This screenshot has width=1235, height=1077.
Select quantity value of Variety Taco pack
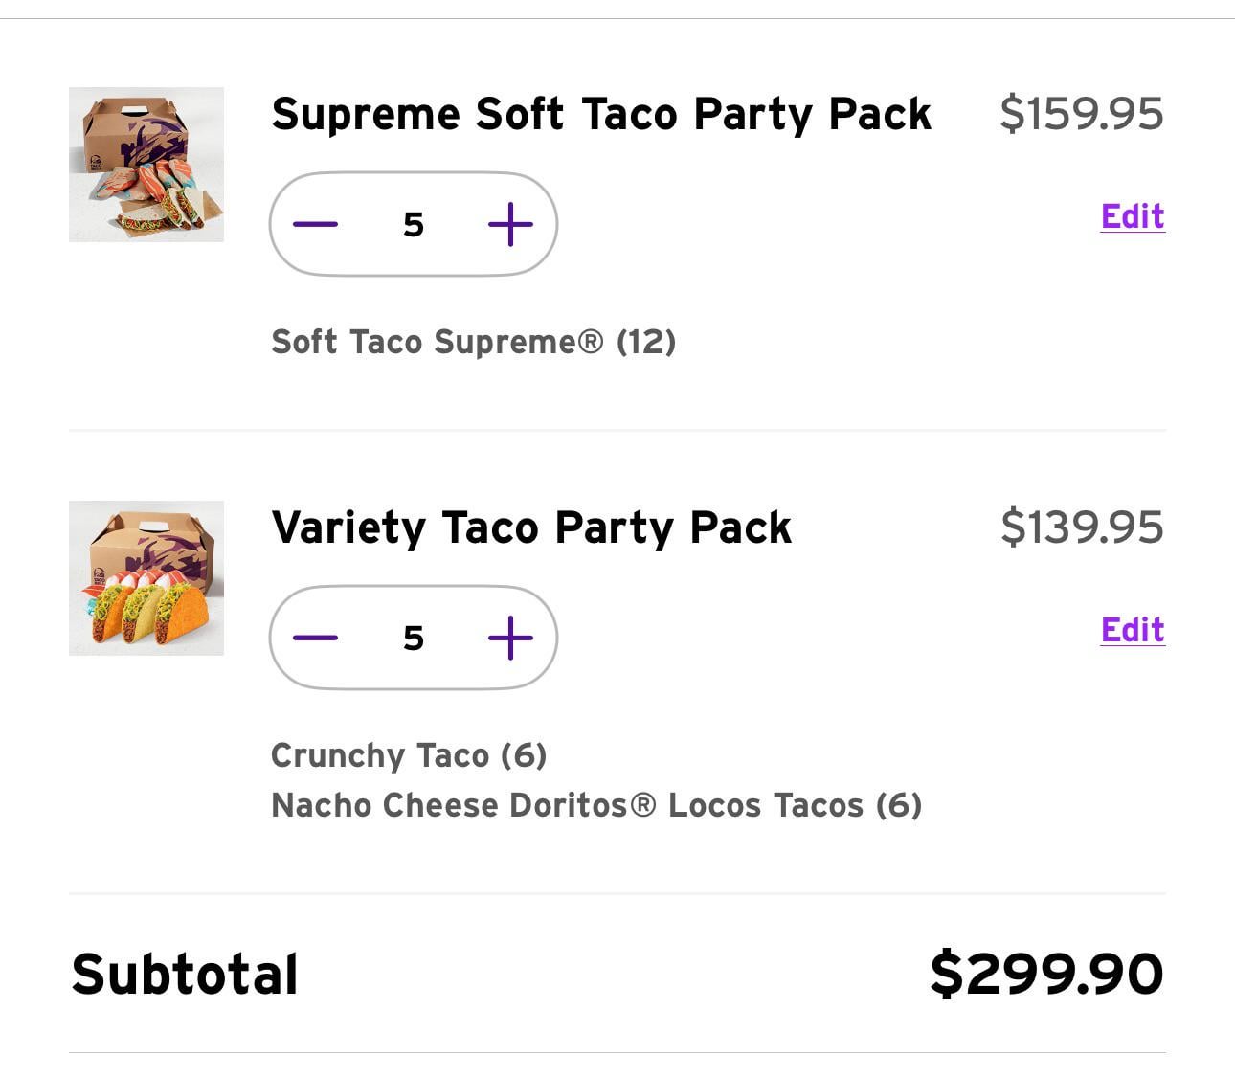414,638
